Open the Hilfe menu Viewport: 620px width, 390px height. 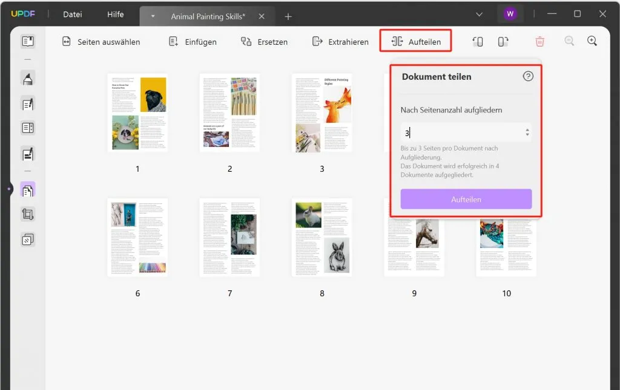116,15
